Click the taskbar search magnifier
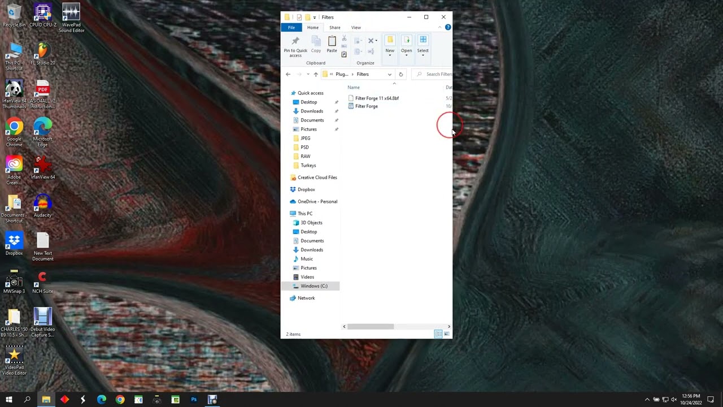This screenshot has height=407, width=723. tap(27, 400)
